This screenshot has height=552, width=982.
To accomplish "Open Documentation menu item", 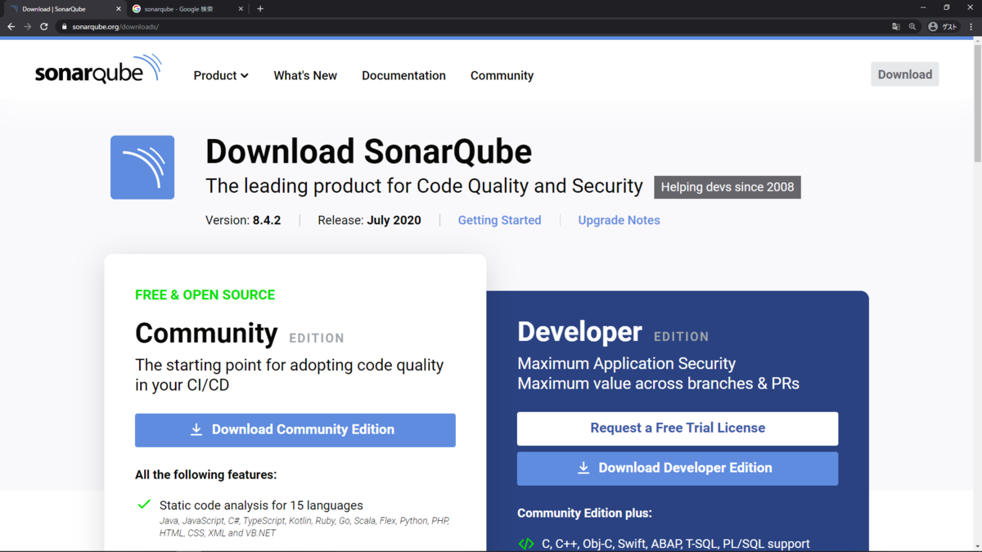I will [403, 75].
